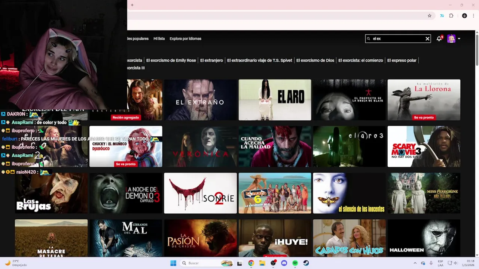
Task: Select suggestion El extraordinario viaje de T.S. Spivet
Action: (x=260, y=60)
